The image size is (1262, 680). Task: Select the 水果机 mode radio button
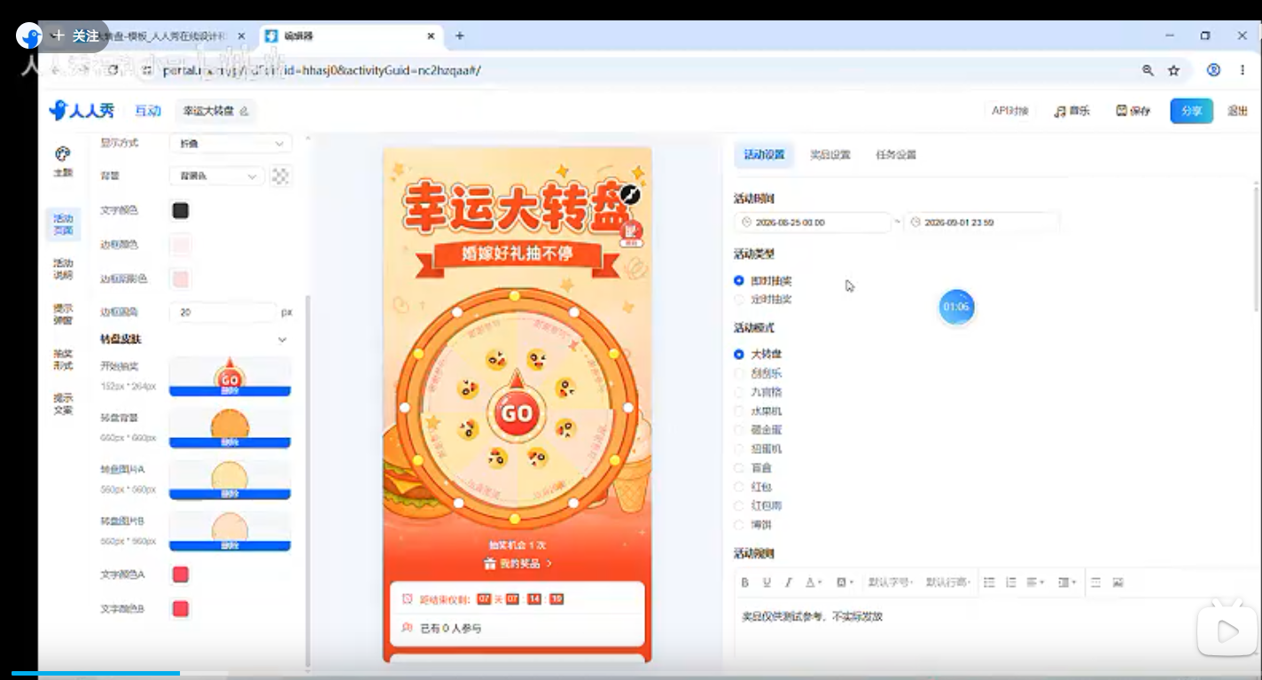click(x=739, y=411)
